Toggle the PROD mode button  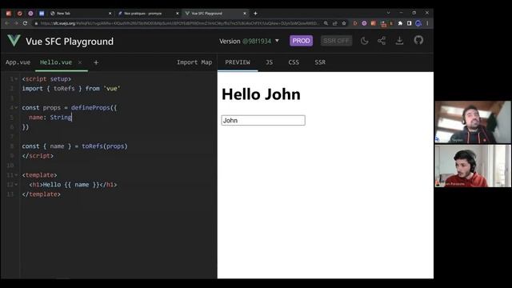coord(301,41)
